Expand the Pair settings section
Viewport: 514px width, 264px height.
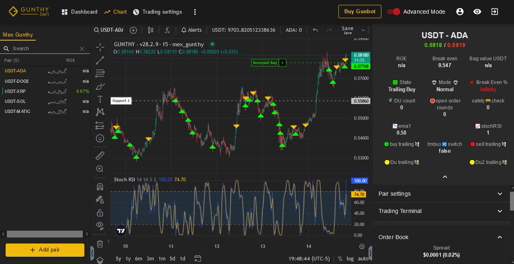tap(441, 194)
